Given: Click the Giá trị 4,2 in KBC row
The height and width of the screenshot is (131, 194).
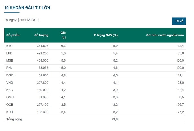Looking at the screenshot, I should [x=63, y=90].
